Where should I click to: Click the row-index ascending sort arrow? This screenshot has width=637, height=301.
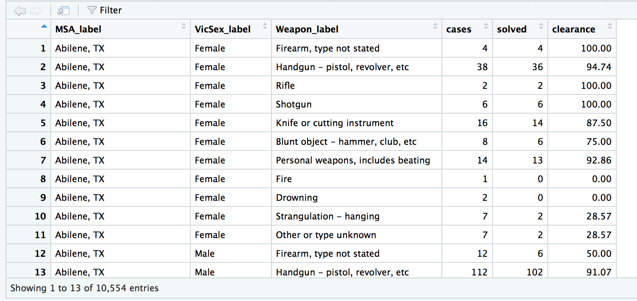(44, 27)
